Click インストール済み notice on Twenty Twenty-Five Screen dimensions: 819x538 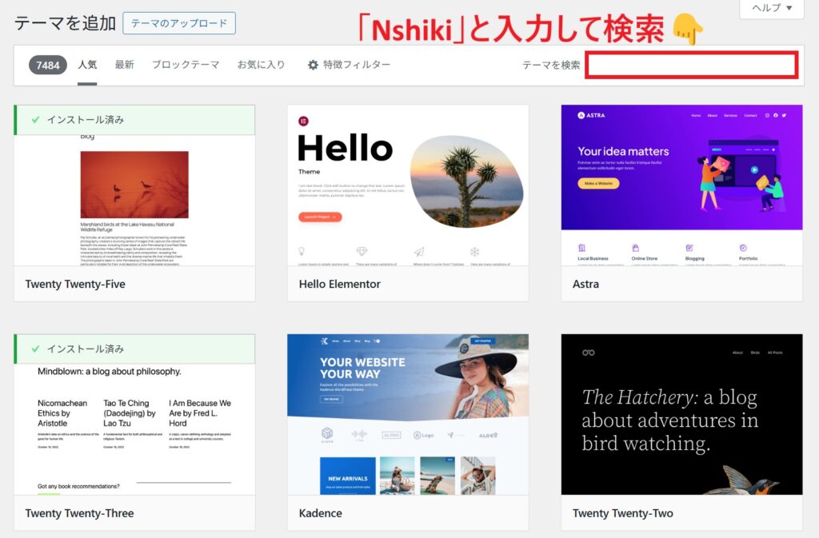134,120
